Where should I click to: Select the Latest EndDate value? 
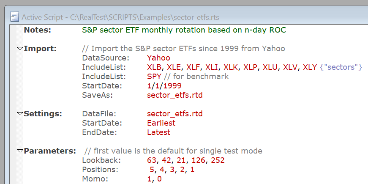pos(158,132)
